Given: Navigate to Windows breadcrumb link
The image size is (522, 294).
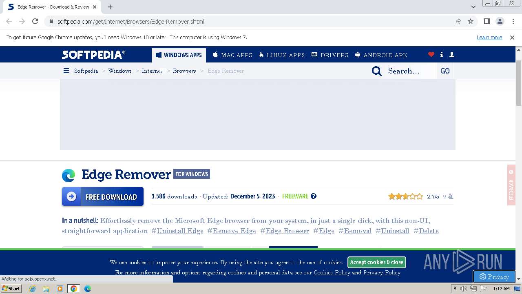Looking at the screenshot, I should tap(120, 71).
